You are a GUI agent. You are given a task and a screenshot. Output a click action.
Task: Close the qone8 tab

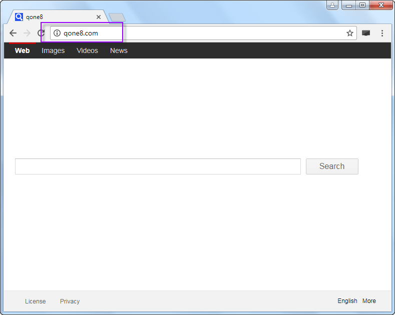tap(99, 17)
